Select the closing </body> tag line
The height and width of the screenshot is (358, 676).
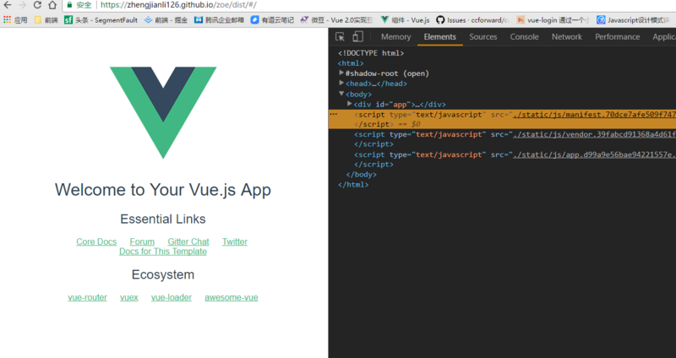pyautogui.click(x=362, y=175)
